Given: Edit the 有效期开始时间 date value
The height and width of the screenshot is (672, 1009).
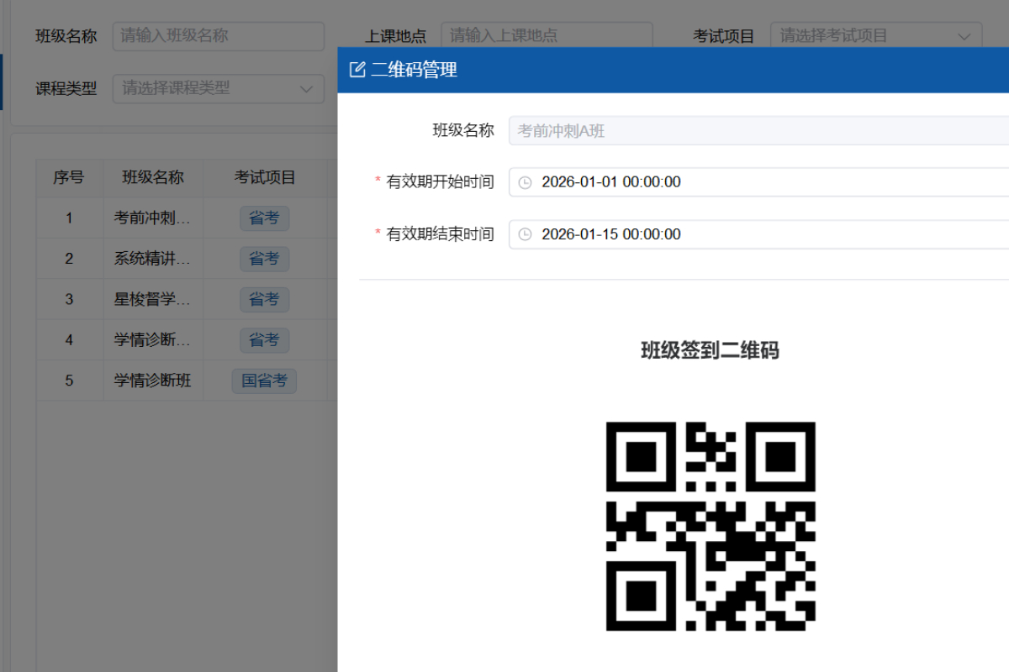Looking at the screenshot, I should click(x=610, y=182).
